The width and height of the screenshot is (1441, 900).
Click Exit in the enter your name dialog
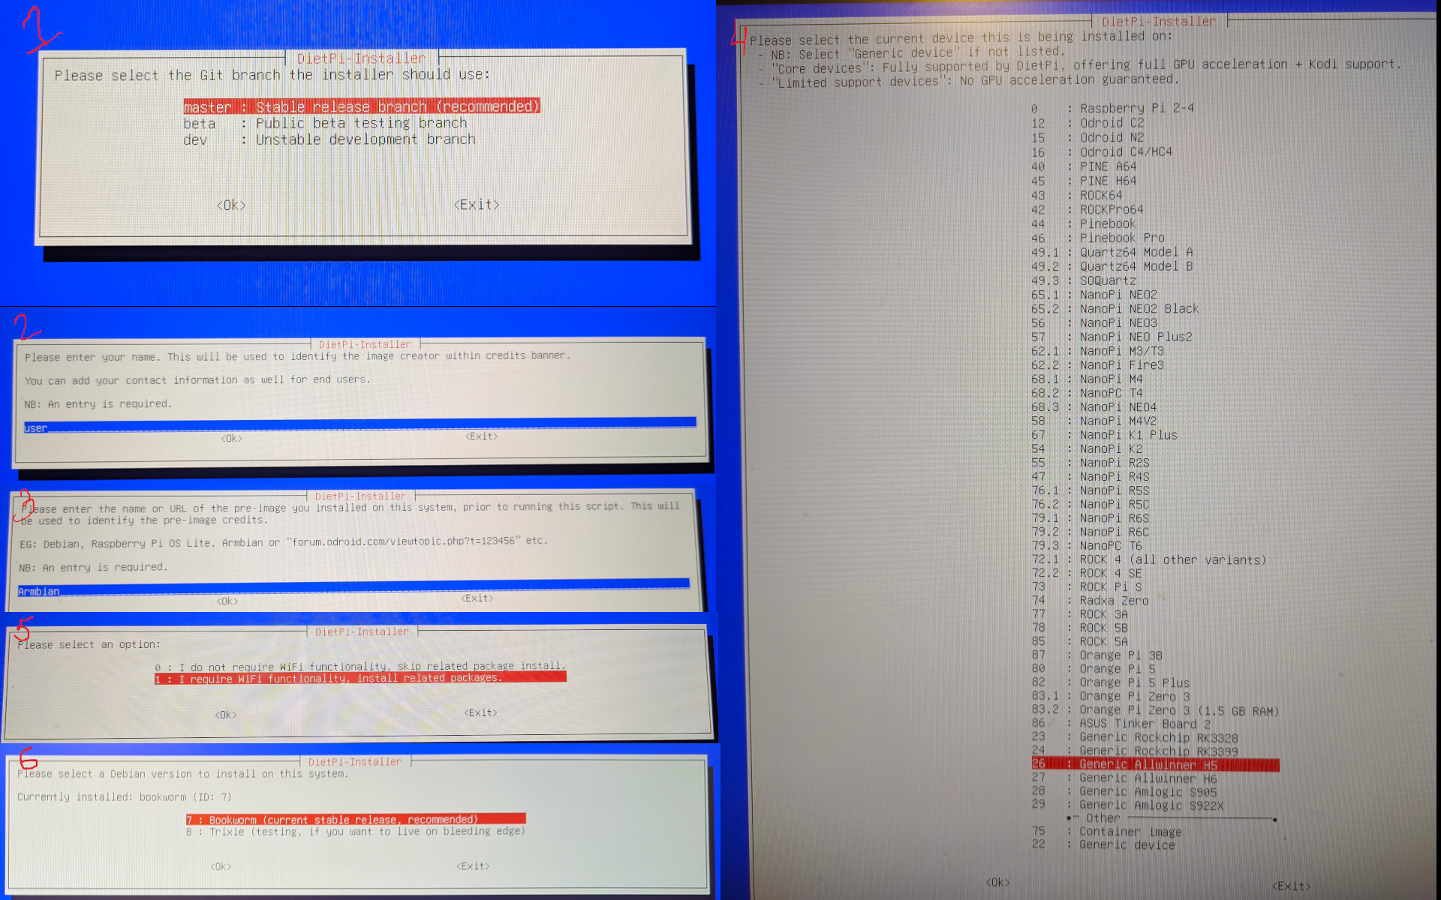point(481,436)
